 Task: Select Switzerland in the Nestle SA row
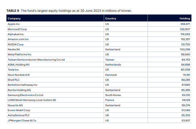click(113, 50)
